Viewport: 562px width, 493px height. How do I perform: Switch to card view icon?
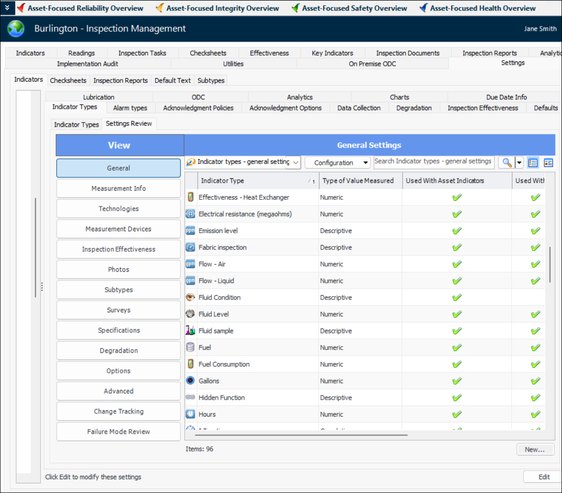[548, 163]
